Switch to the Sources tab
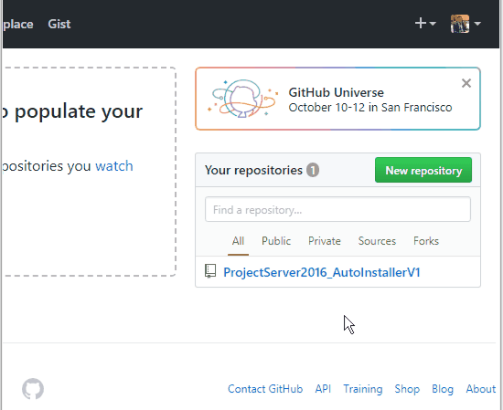This screenshot has width=503, height=410. 377,241
